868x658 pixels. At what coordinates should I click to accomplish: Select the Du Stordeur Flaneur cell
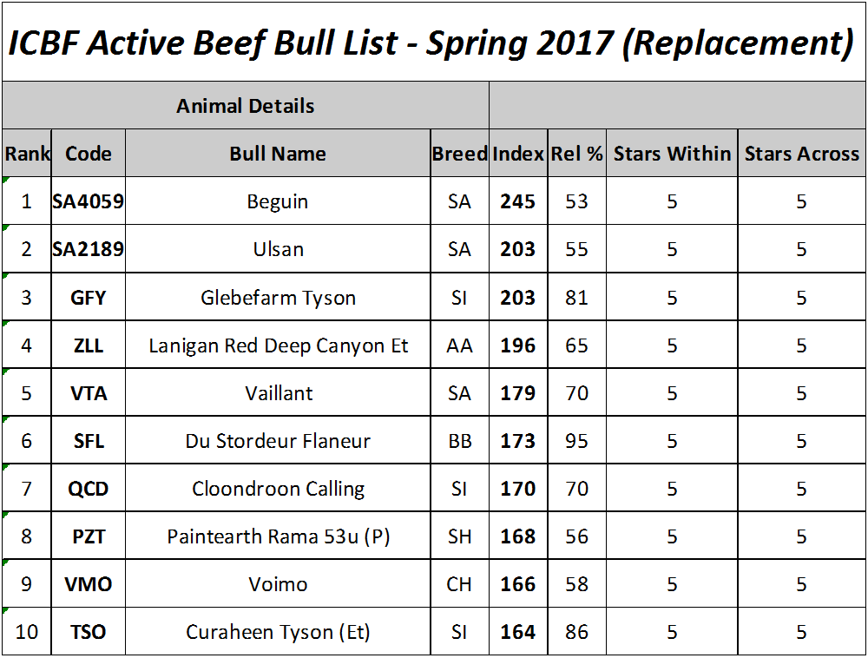(278, 440)
